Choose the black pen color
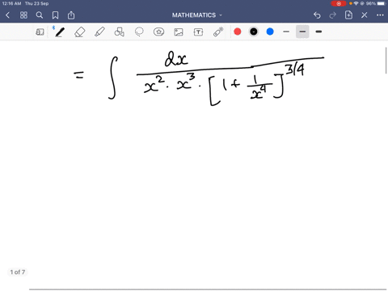The image size is (388, 291). click(x=254, y=32)
